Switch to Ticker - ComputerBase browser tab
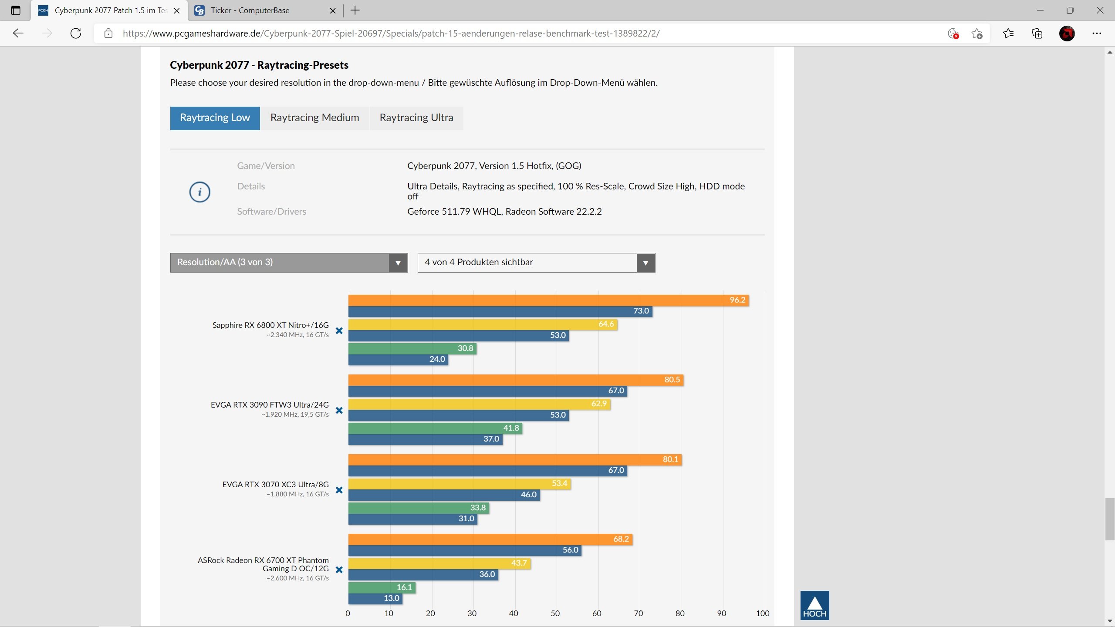Image resolution: width=1115 pixels, height=627 pixels. tap(250, 10)
